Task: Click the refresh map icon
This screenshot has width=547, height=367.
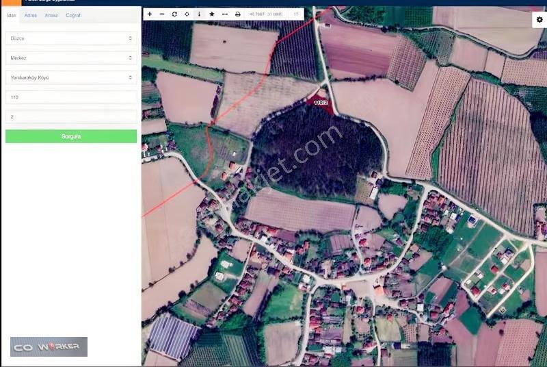Action: click(174, 14)
